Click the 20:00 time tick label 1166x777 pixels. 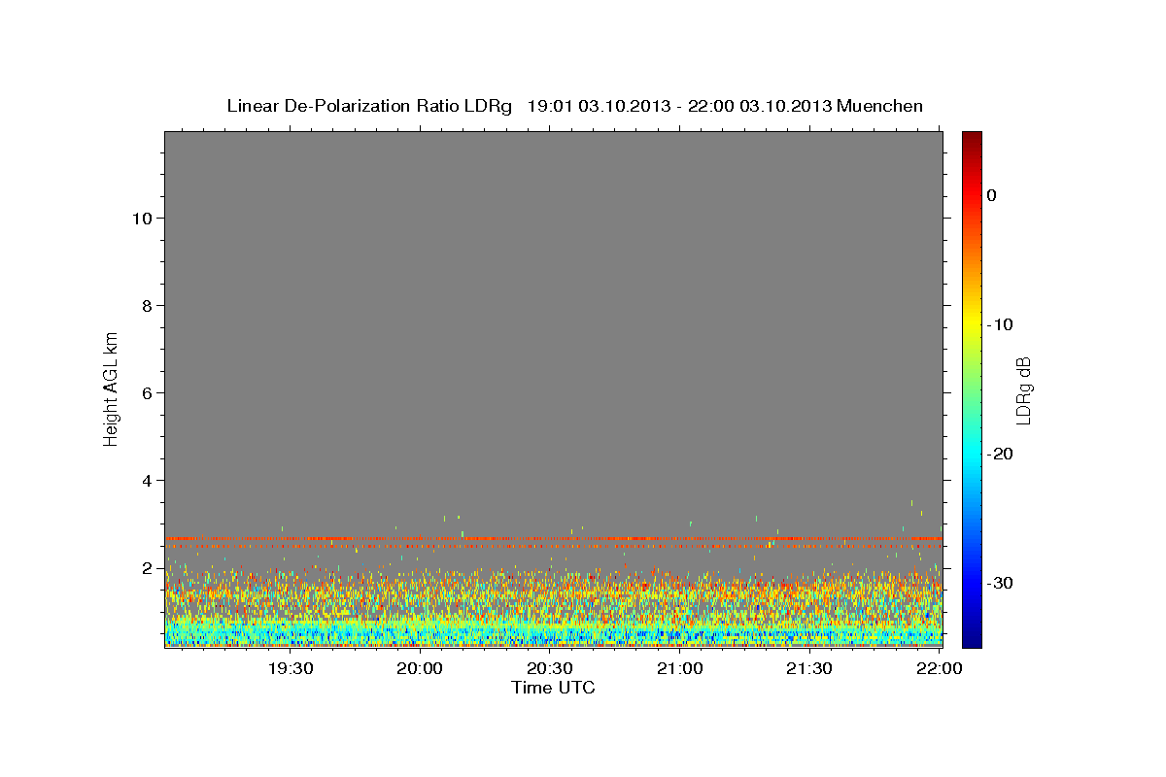click(421, 669)
